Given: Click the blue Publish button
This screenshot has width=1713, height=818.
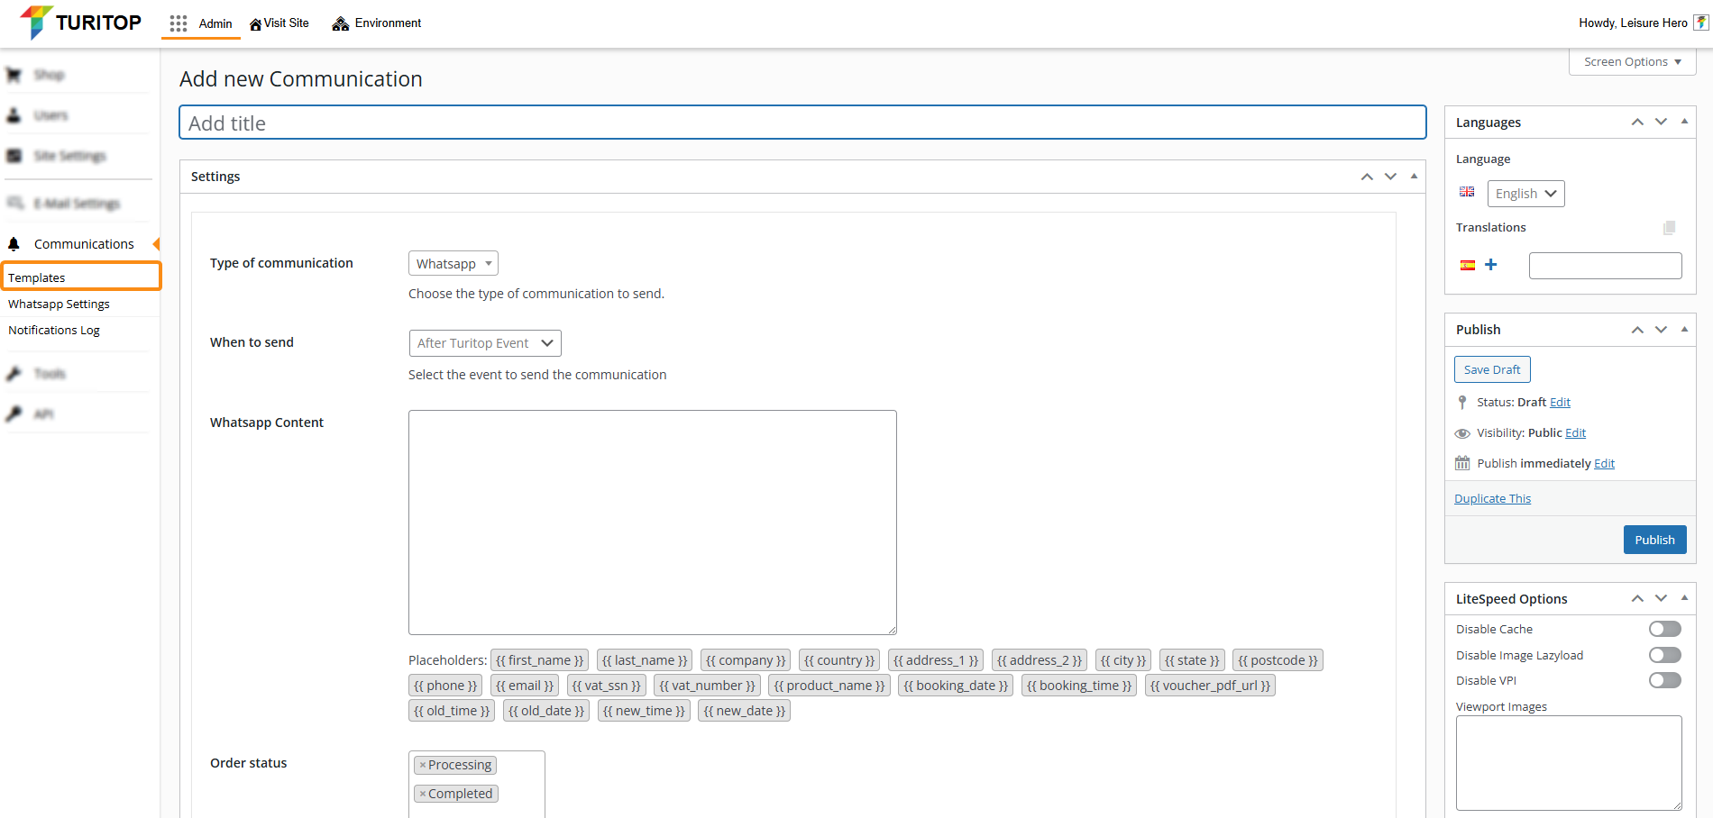Looking at the screenshot, I should point(1654,540).
